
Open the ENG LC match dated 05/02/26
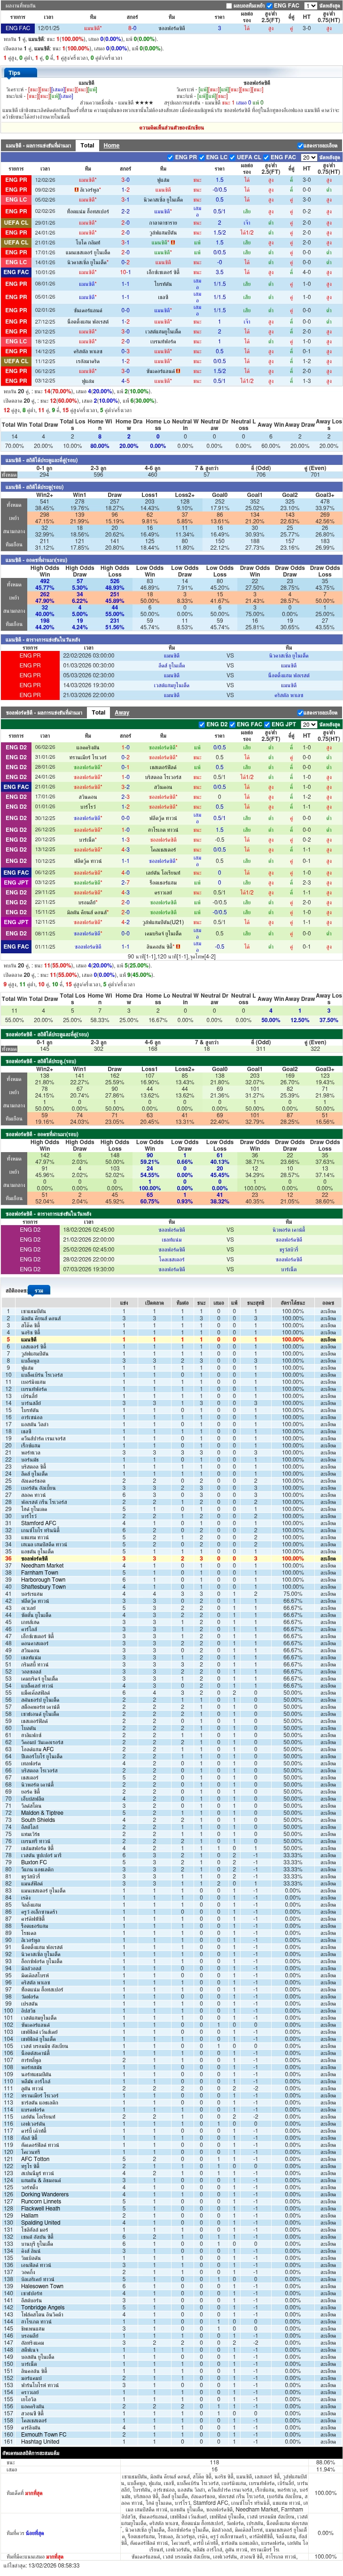tap(171, 200)
